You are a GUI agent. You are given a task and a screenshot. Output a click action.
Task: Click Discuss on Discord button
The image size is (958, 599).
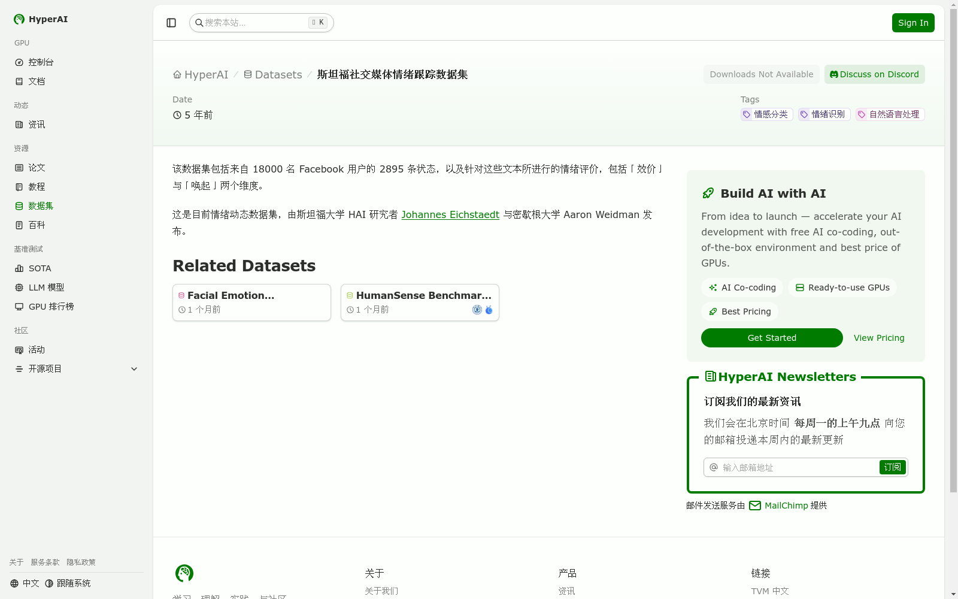point(875,74)
